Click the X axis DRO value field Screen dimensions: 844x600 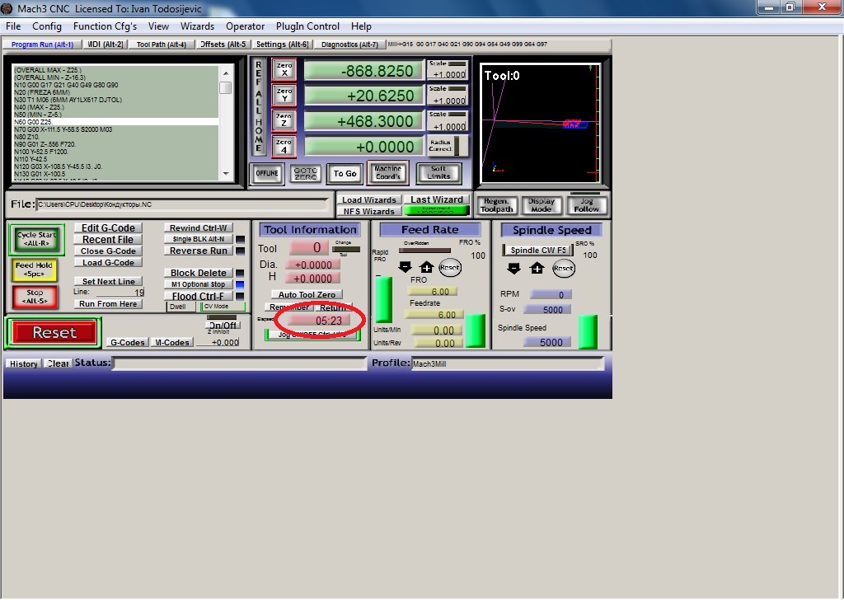[363, 71]
